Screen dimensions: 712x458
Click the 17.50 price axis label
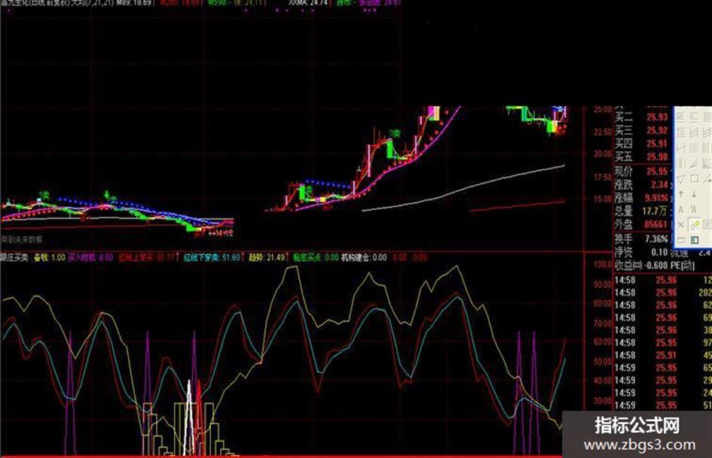tap(602, 177)
